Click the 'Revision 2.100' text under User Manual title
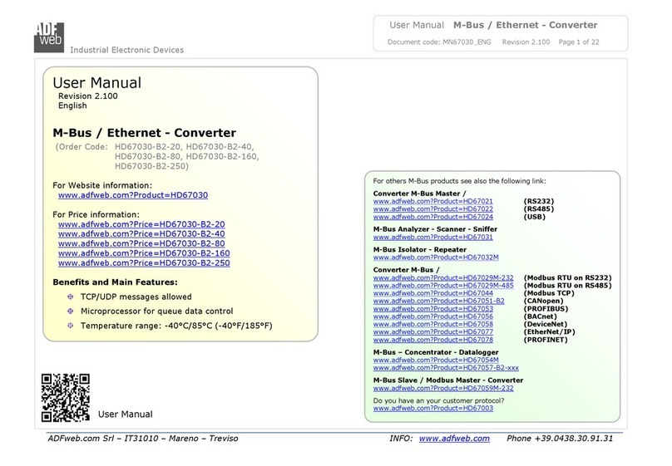The height and width of the screenshot is (466, 672). pos(88,96)
